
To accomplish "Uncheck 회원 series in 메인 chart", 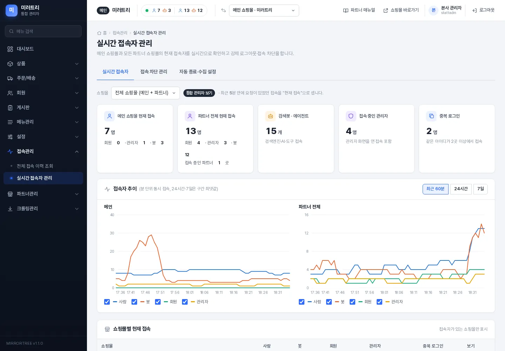I will [x=158, y=302].
